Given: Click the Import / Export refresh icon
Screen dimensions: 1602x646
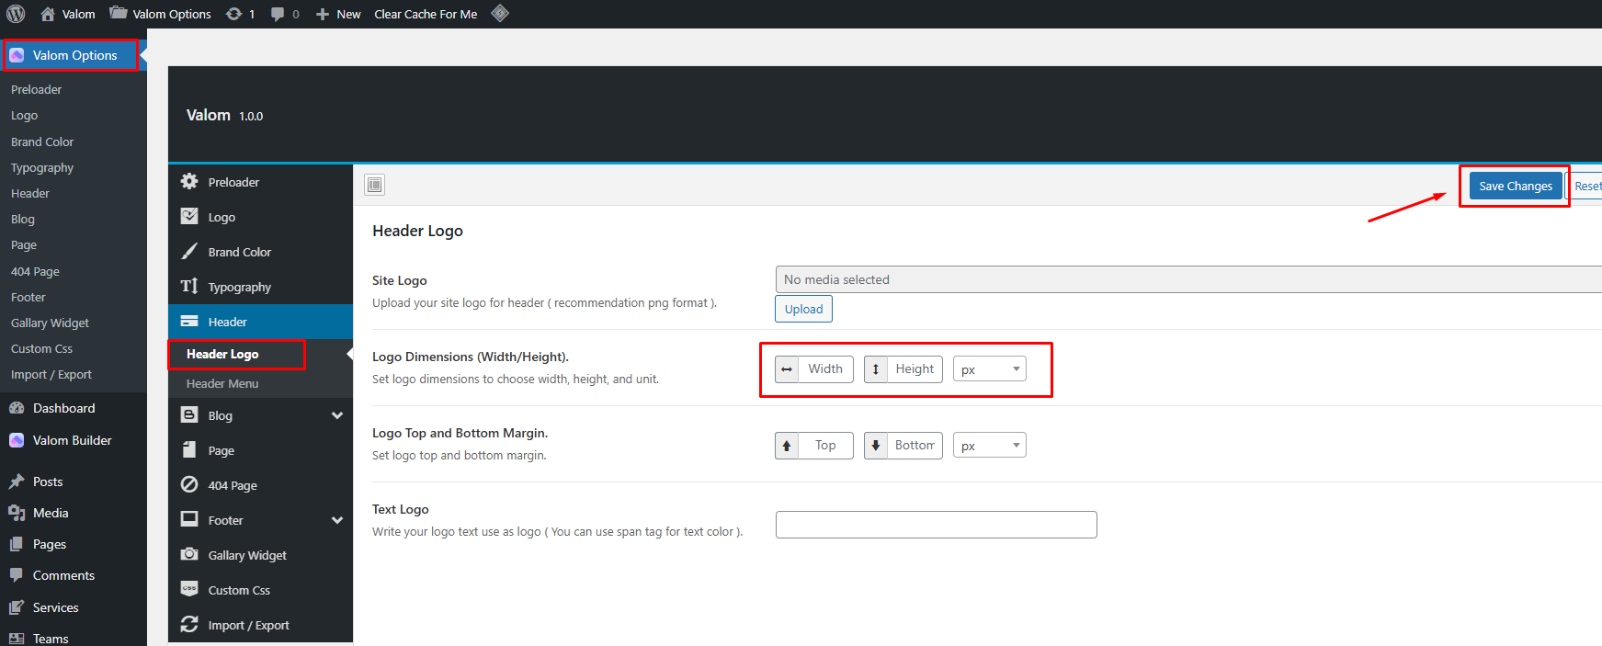Looking at the screenshot, I should pos(189,624).
